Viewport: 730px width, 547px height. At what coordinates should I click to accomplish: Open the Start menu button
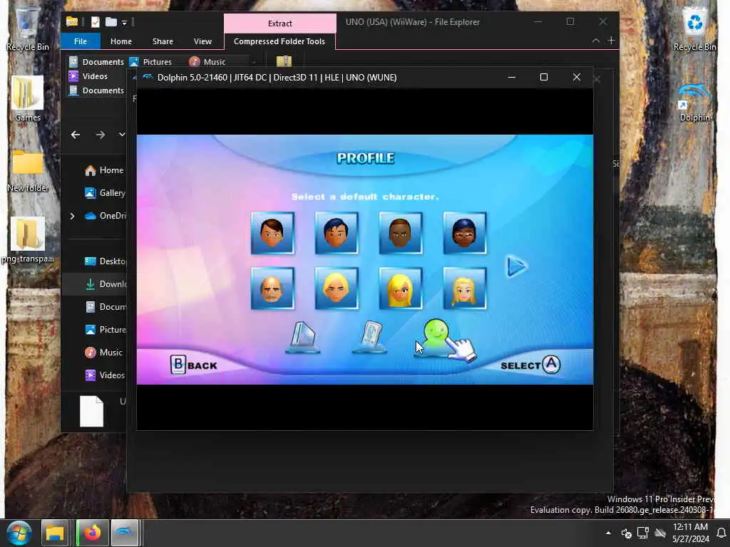(x=19, y=533)
